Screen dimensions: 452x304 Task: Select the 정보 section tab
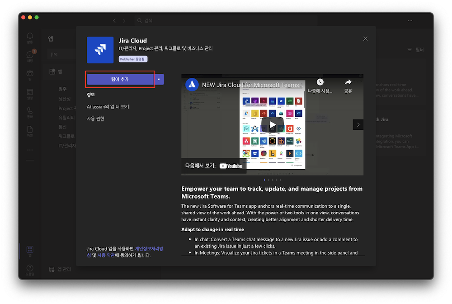pyautogui.click(x=91, y=95)
